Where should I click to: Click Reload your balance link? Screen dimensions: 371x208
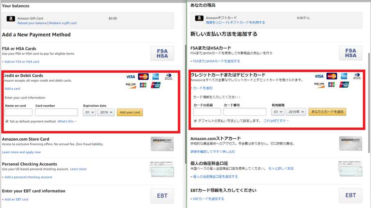(x=32, y=23)
